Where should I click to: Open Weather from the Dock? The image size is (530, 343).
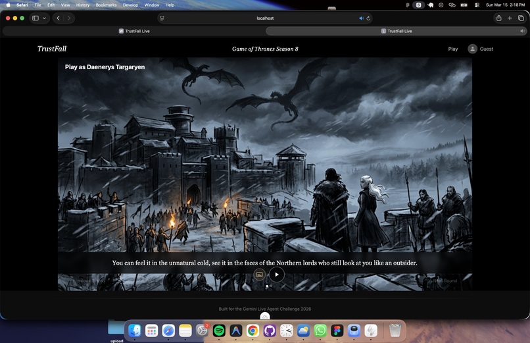click(303, 330)
